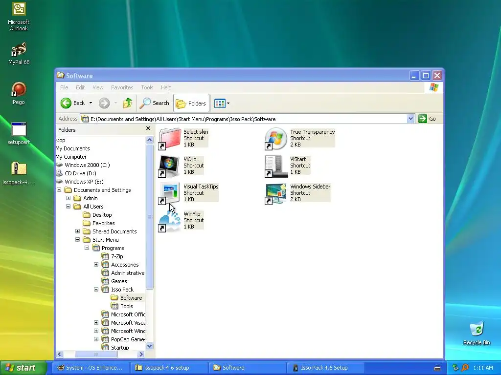Select the 7-Zip folder in tree

117,256
